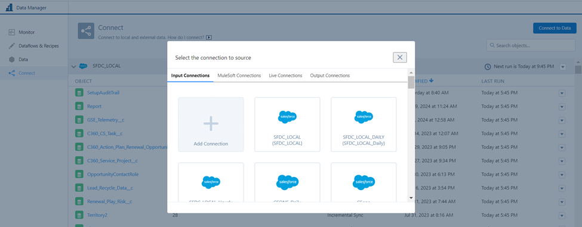582x227 pixels.
Task: Click the C360_CS_Task__c object icon
Action: tap(79, 133)
